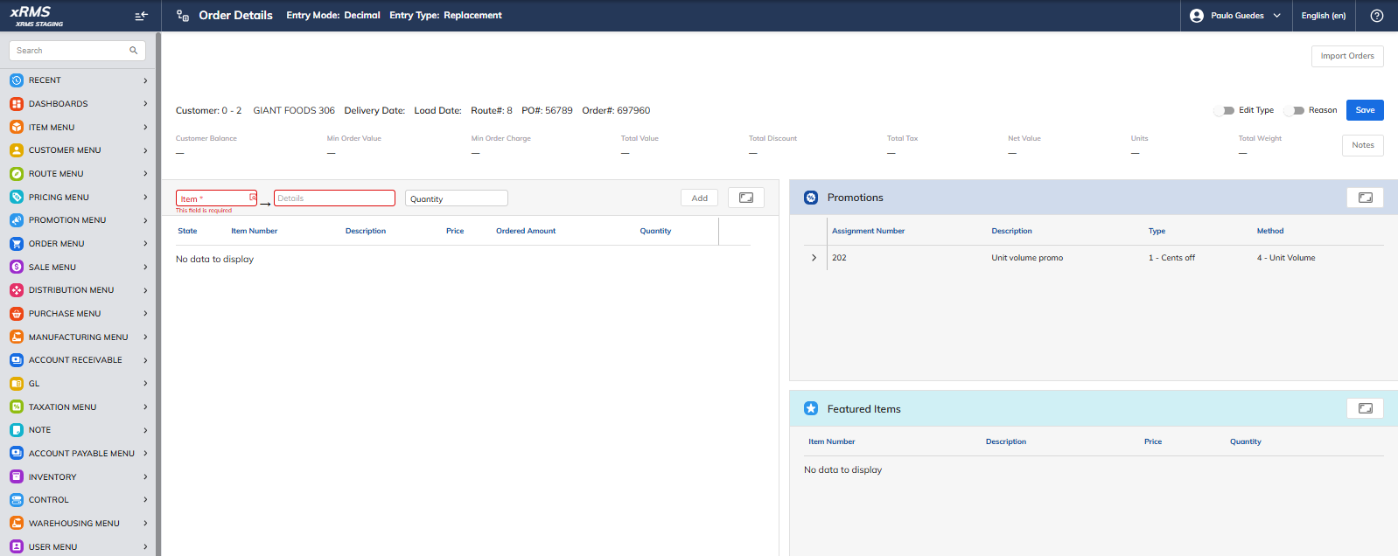
Task: Click the Dashboards icon
Action: click(x=17, y=104)
